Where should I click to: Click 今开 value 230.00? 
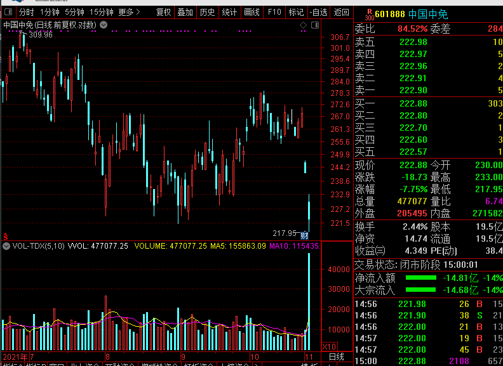point(489,165)
